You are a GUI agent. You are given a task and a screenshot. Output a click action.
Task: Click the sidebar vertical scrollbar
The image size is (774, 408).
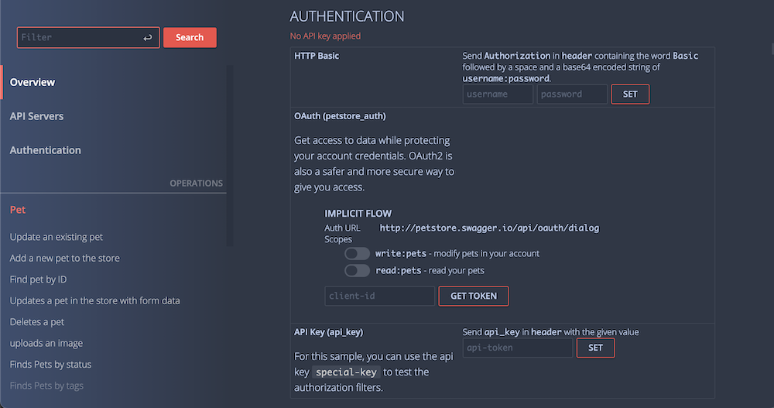[x=230, y=155]
